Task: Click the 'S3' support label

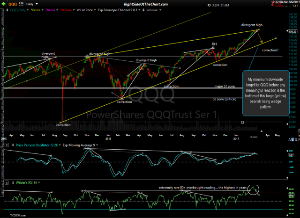Action: point(242,123)
